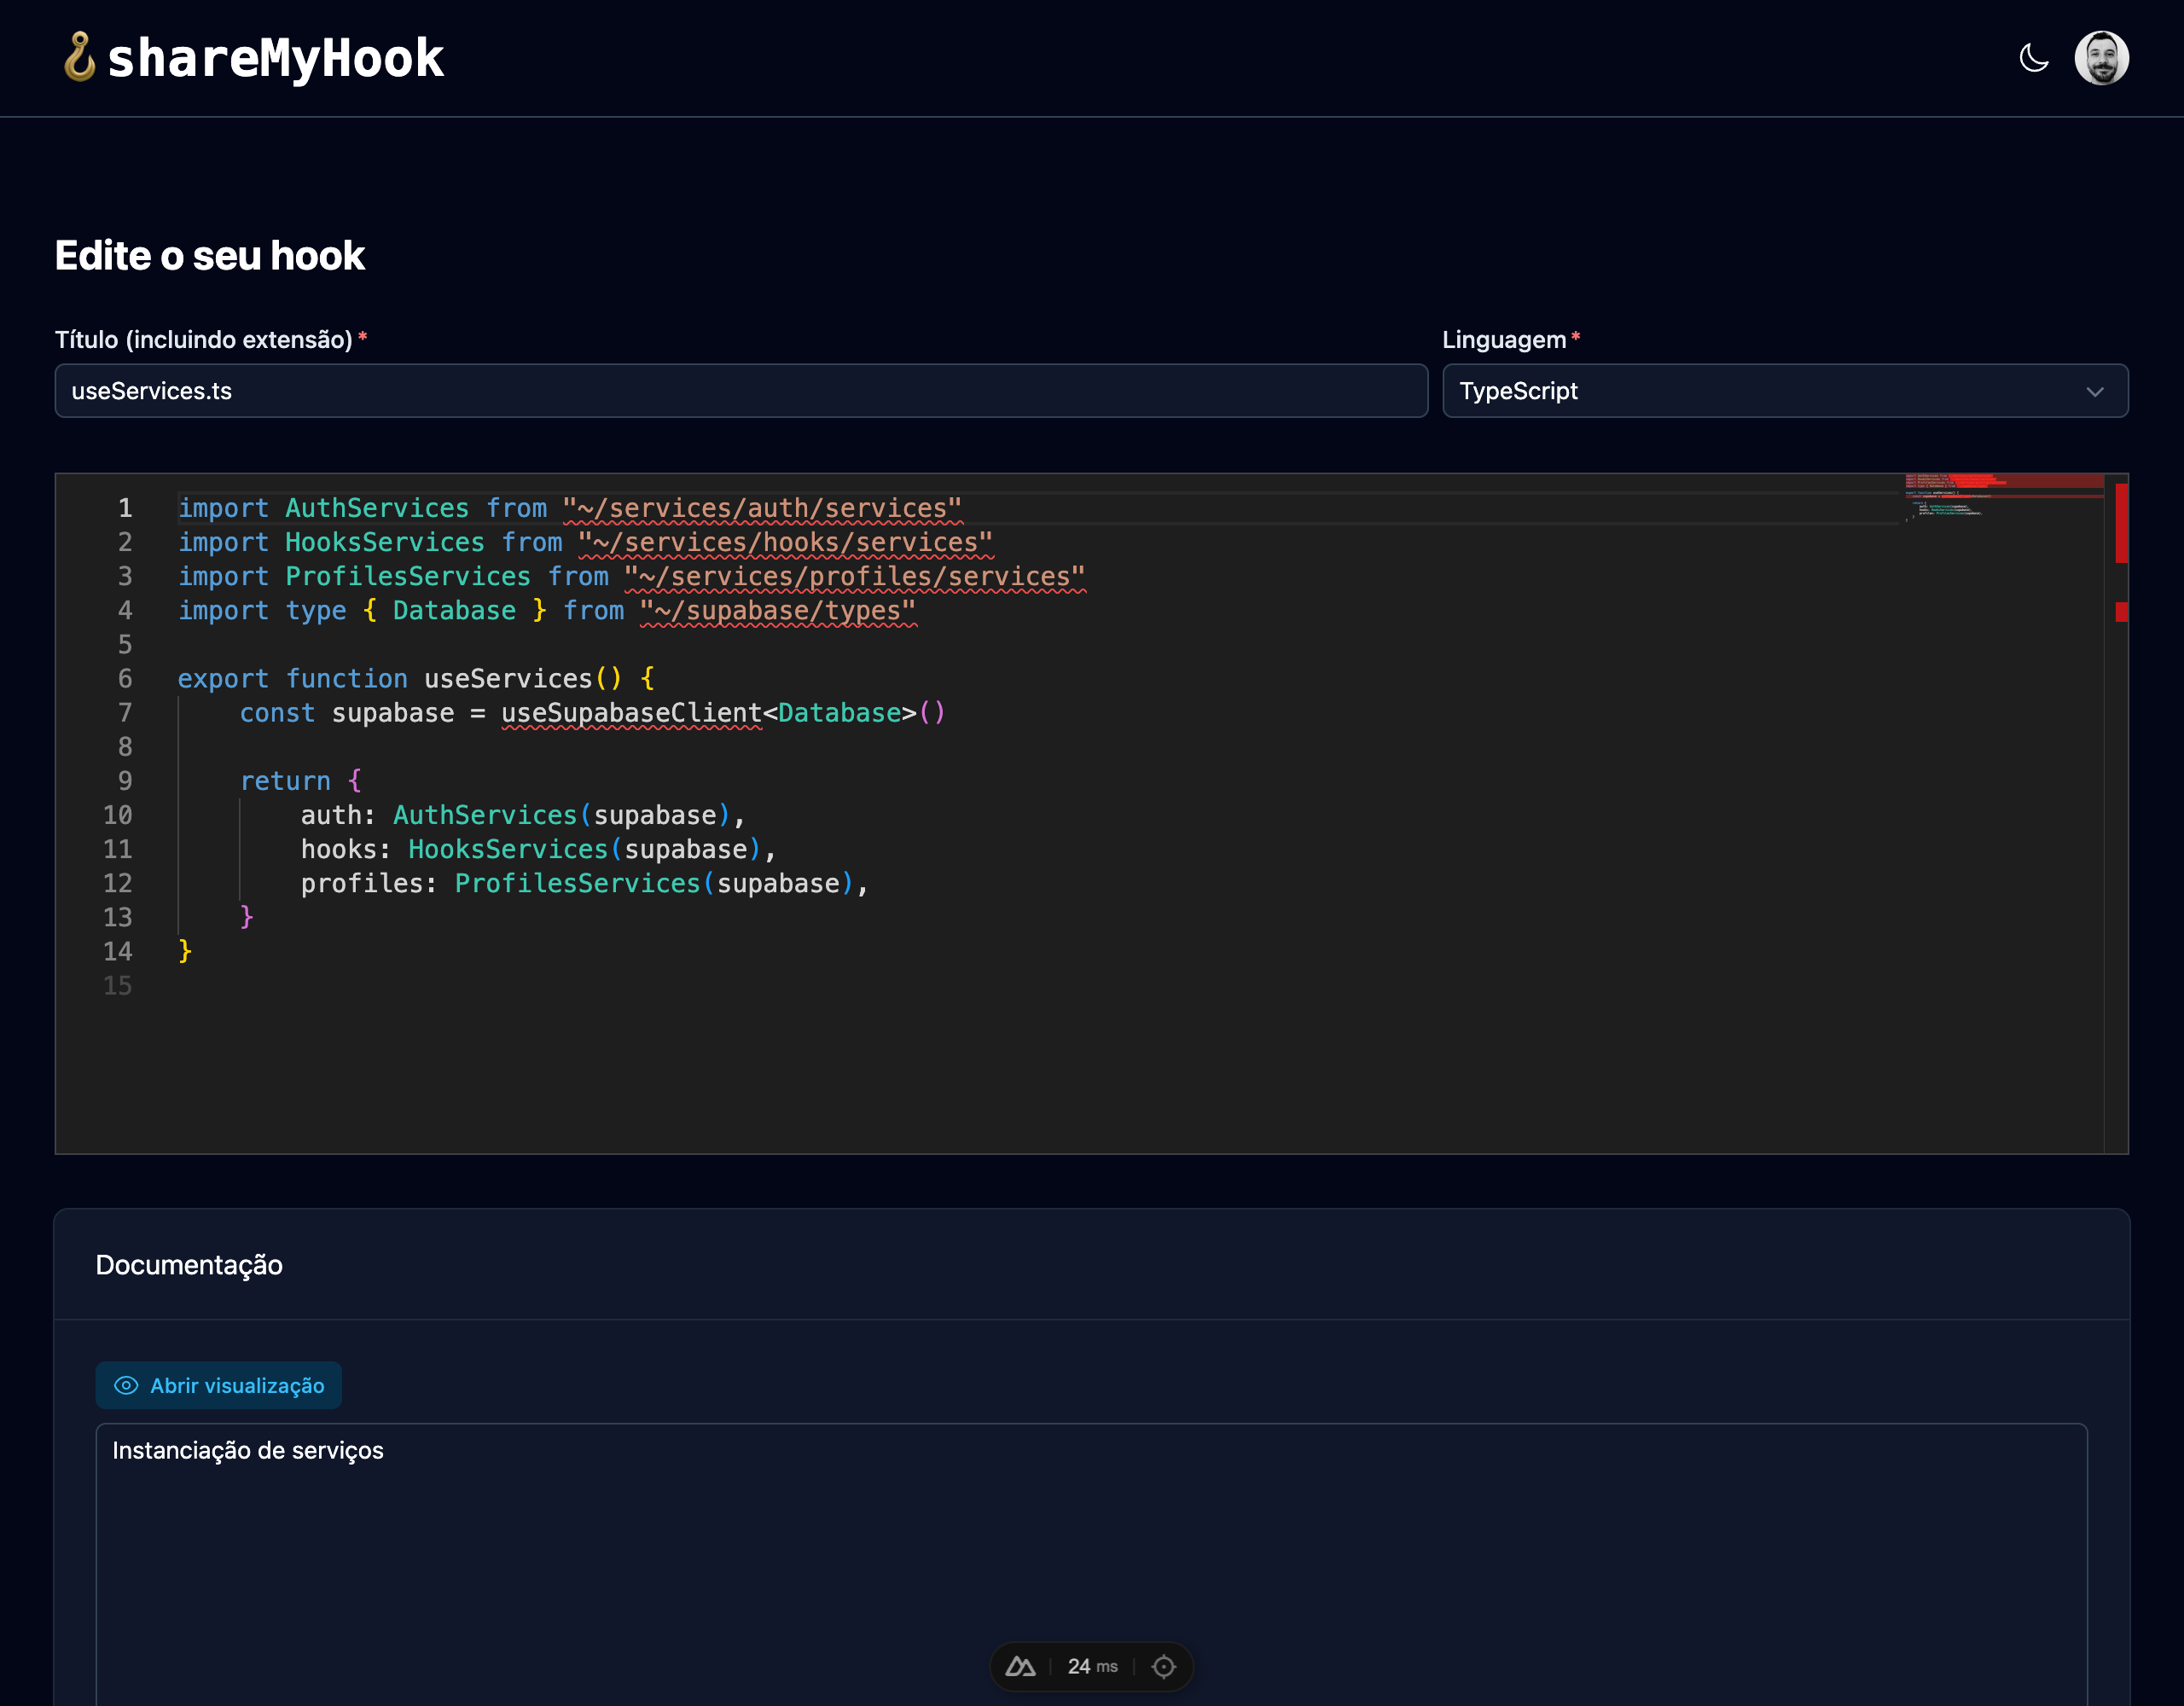Image resolution: width=2184 pixels, height=1706 pixels.
Task: Click the shareMyHook hook logo icon
Action: [79, 57]
